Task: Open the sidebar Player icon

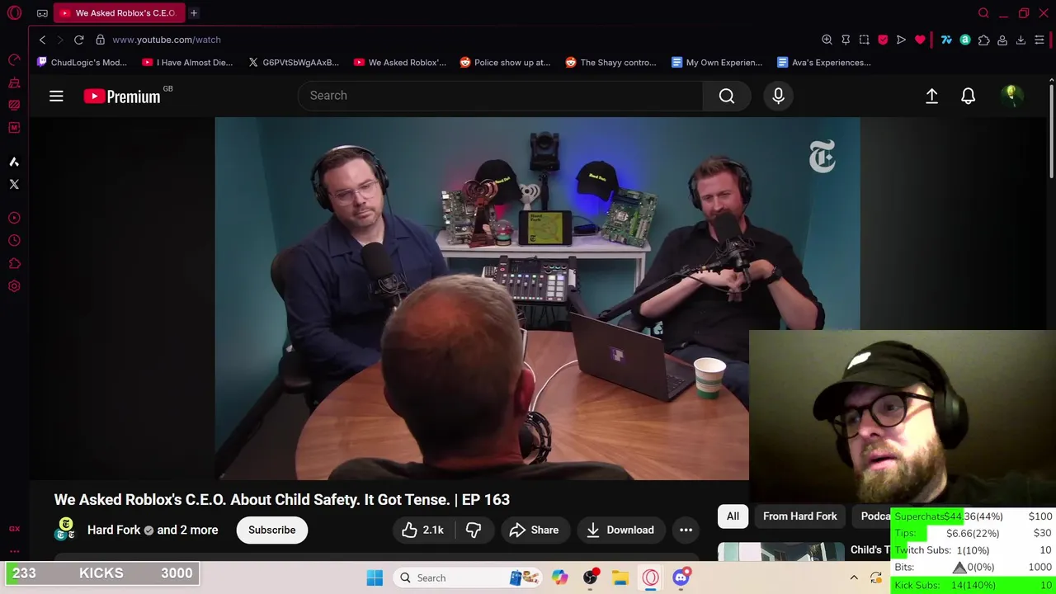Action: (x=14, y=218)
